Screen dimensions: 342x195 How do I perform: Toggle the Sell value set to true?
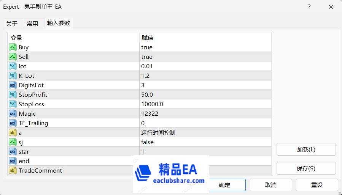pyautogui.click(x=205, y=57)
